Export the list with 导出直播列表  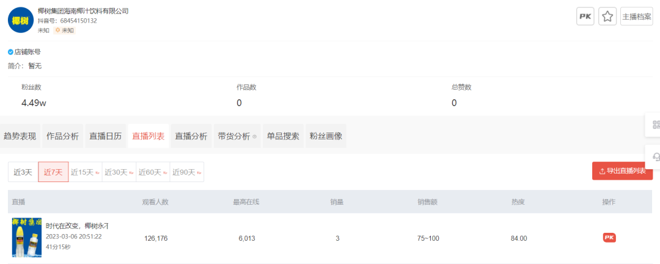(622, 171)
